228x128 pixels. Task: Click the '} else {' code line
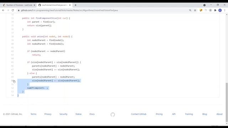(x=32, y=73)
